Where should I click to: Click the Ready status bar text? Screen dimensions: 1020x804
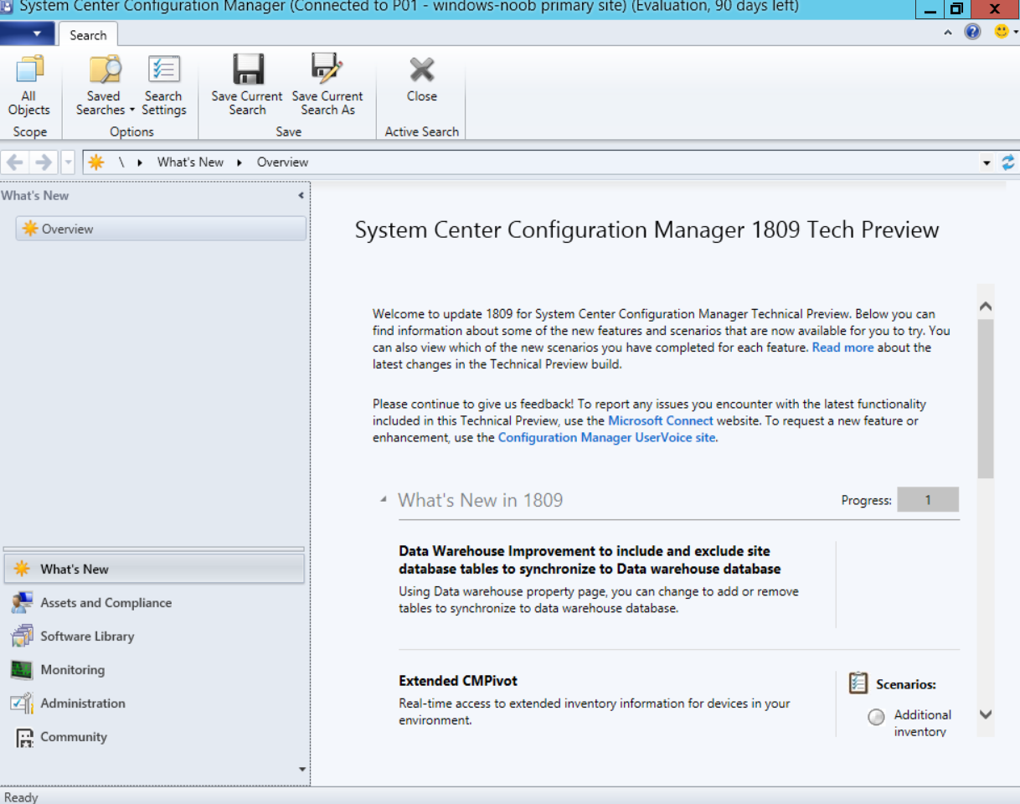pos(21,797)
